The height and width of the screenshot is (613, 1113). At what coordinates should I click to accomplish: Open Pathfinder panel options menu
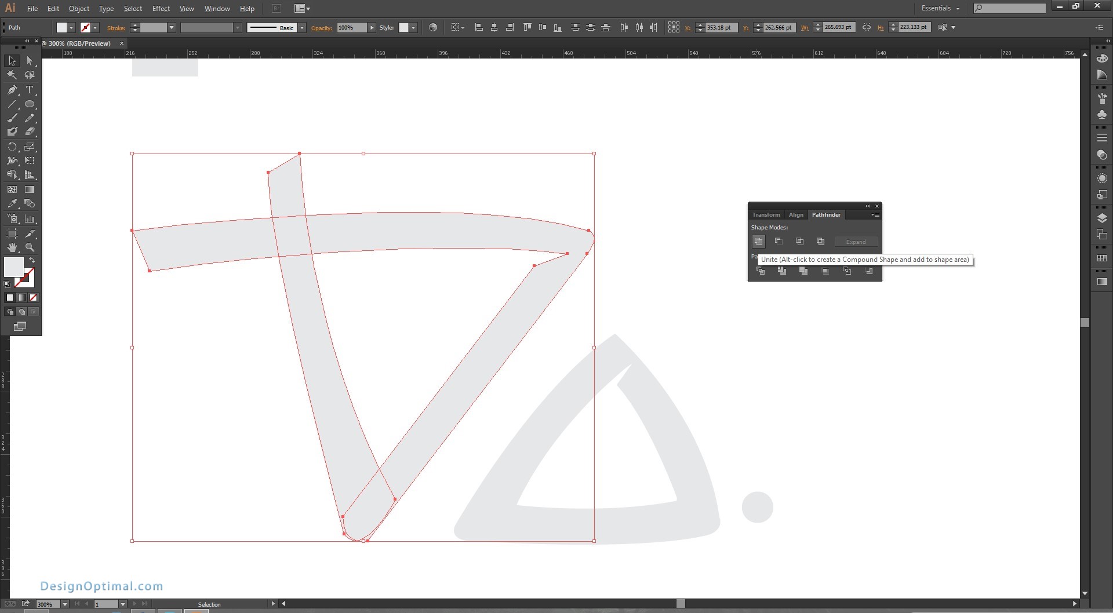[x=875, y=215]
